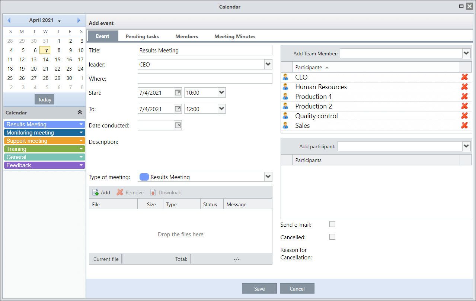Open the Meeting Minutes tab
The height and width of the screenshot is (301, 476).
(235, 36)
